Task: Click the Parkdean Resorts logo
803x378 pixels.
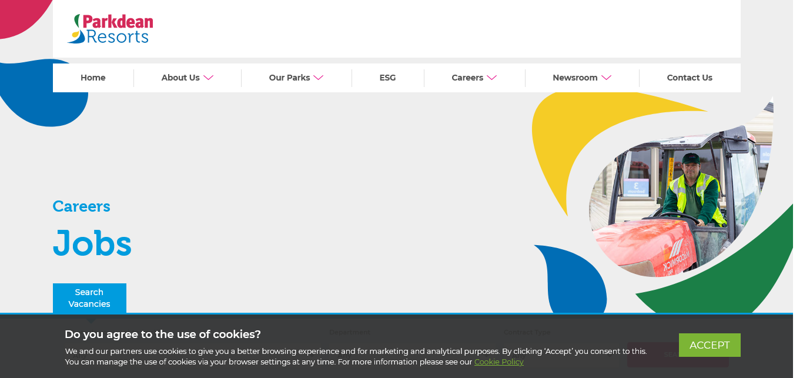Action: click(x=111, y=29)
